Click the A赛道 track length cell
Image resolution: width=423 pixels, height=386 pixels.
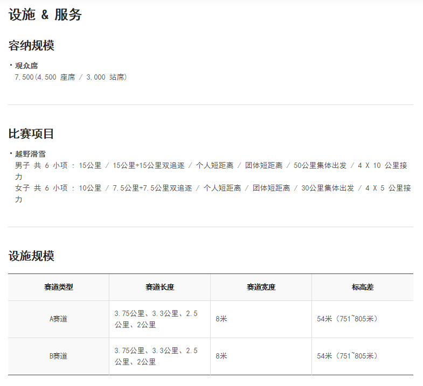(x=160, y=319)
